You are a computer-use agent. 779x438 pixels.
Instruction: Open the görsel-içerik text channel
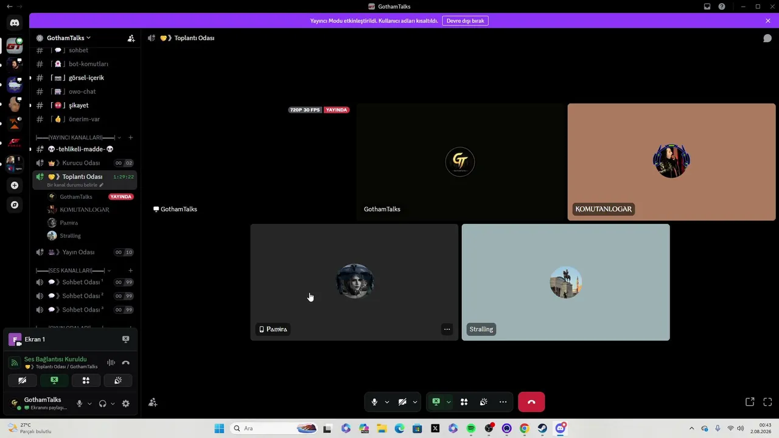(85, 78)
